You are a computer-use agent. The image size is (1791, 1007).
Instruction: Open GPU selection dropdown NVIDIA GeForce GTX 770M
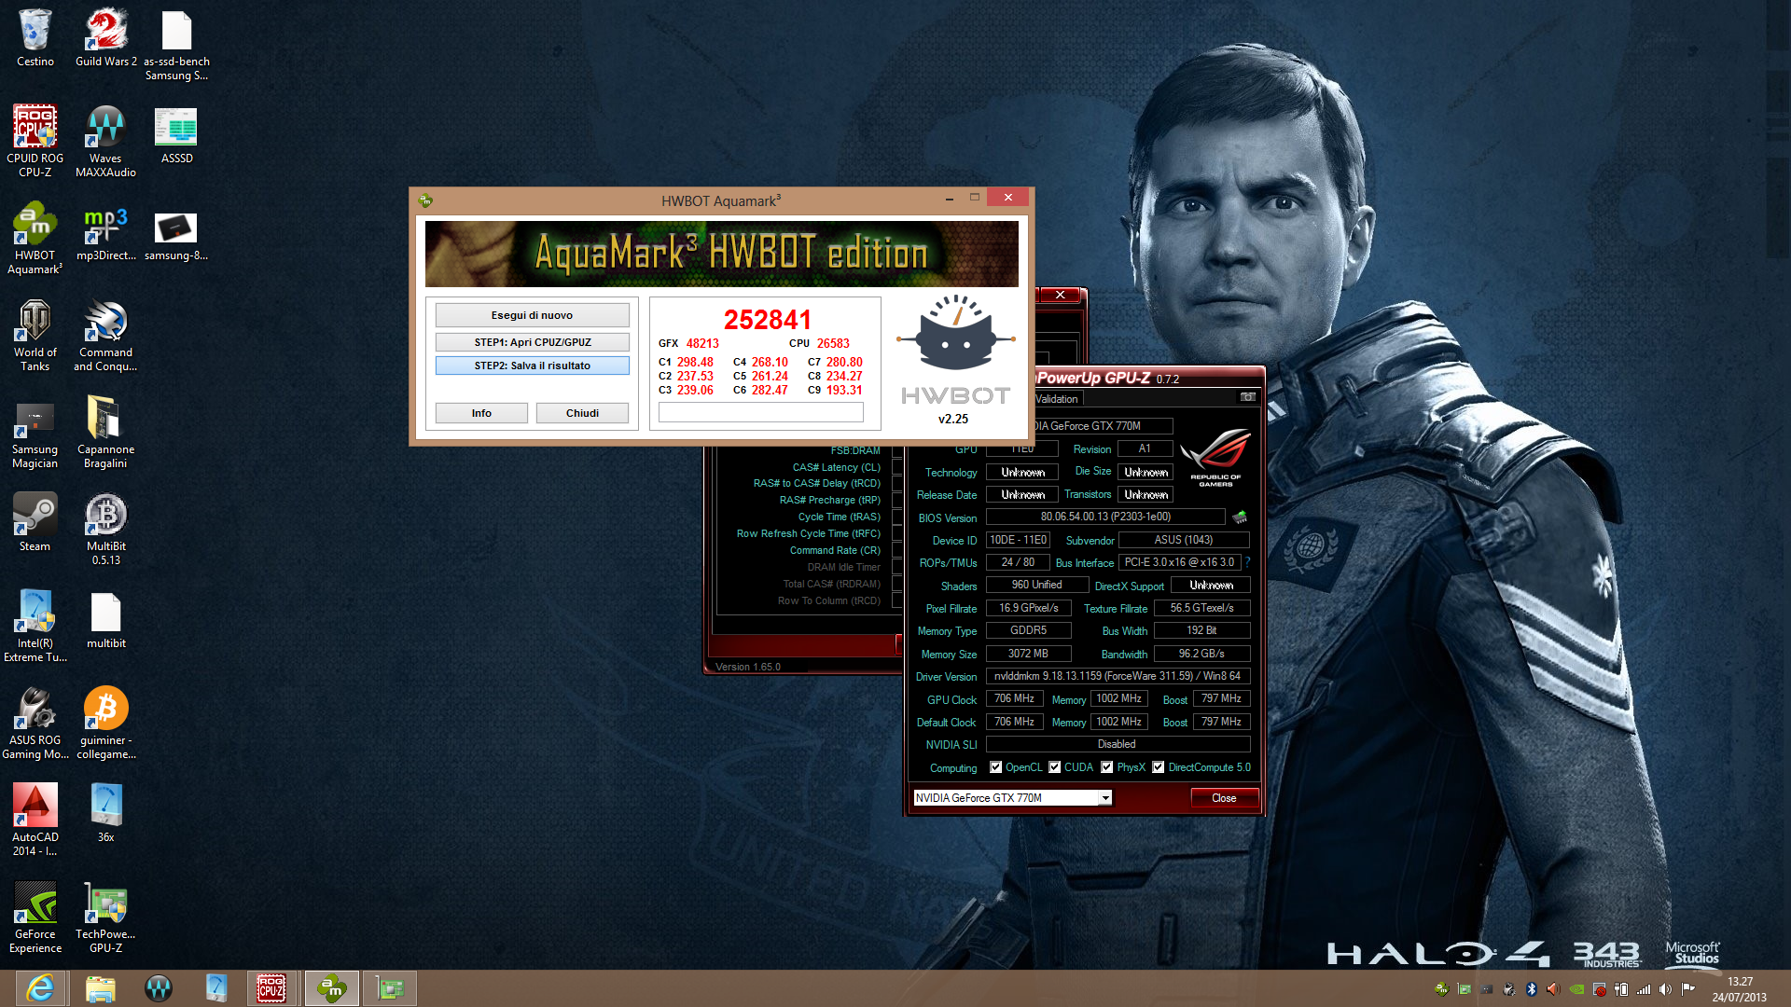[x=1012, y=798]
